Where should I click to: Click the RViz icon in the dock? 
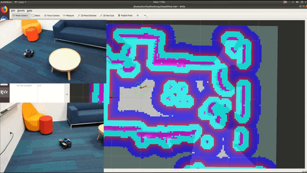[x=4, y=92]
